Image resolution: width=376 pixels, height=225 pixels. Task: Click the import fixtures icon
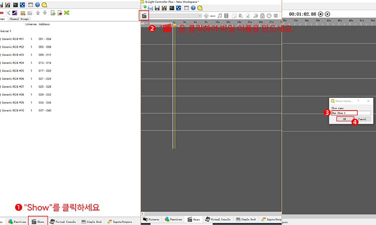(53, 13)
